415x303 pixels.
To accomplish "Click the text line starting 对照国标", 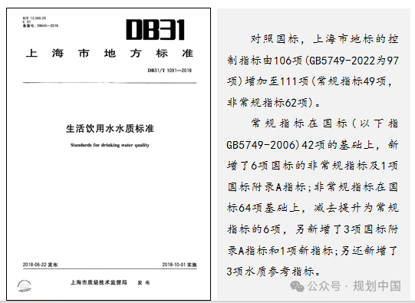I will (324, 39).
